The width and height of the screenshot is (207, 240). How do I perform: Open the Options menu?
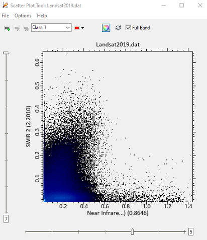click(x=23, y=16)
